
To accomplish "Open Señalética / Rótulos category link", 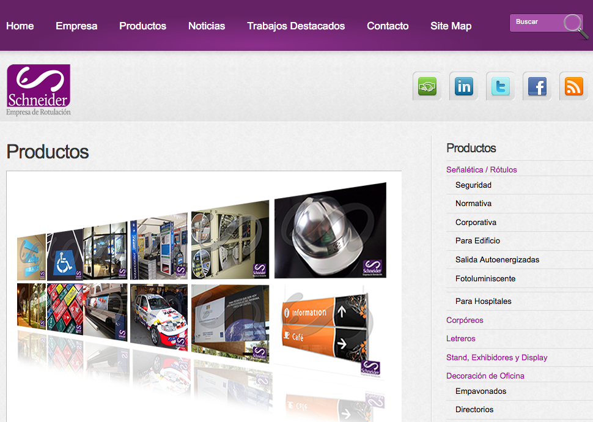I will pyautogui.click(x=482, y=169).
